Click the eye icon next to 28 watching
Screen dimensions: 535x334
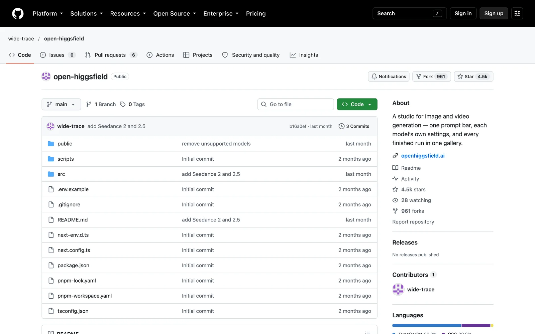(395, 200)
